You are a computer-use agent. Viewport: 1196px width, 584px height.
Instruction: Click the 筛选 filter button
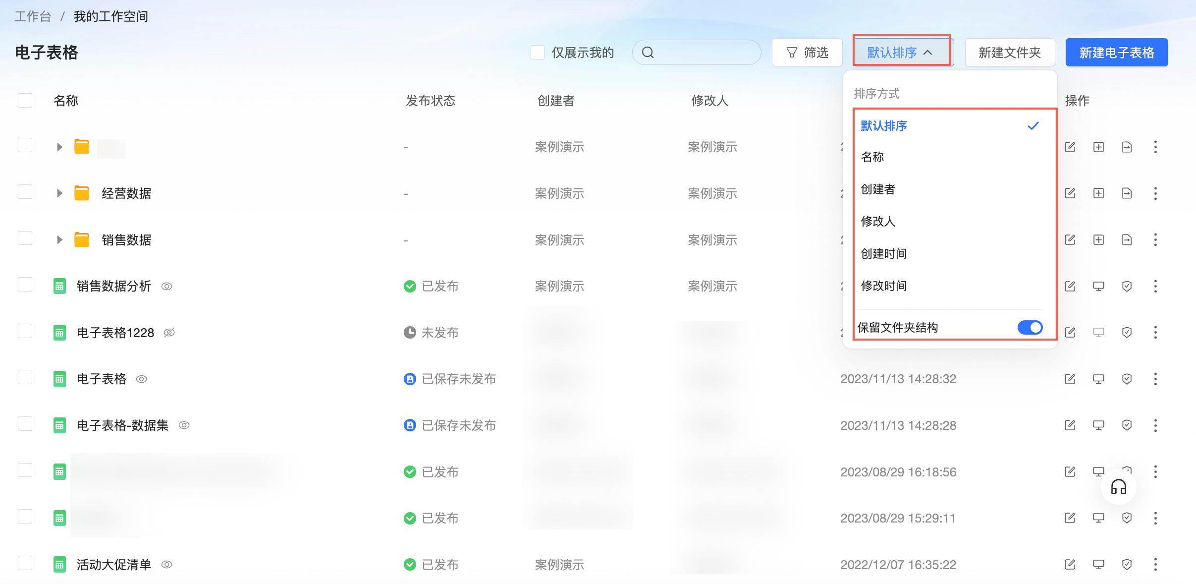(807, 53)
